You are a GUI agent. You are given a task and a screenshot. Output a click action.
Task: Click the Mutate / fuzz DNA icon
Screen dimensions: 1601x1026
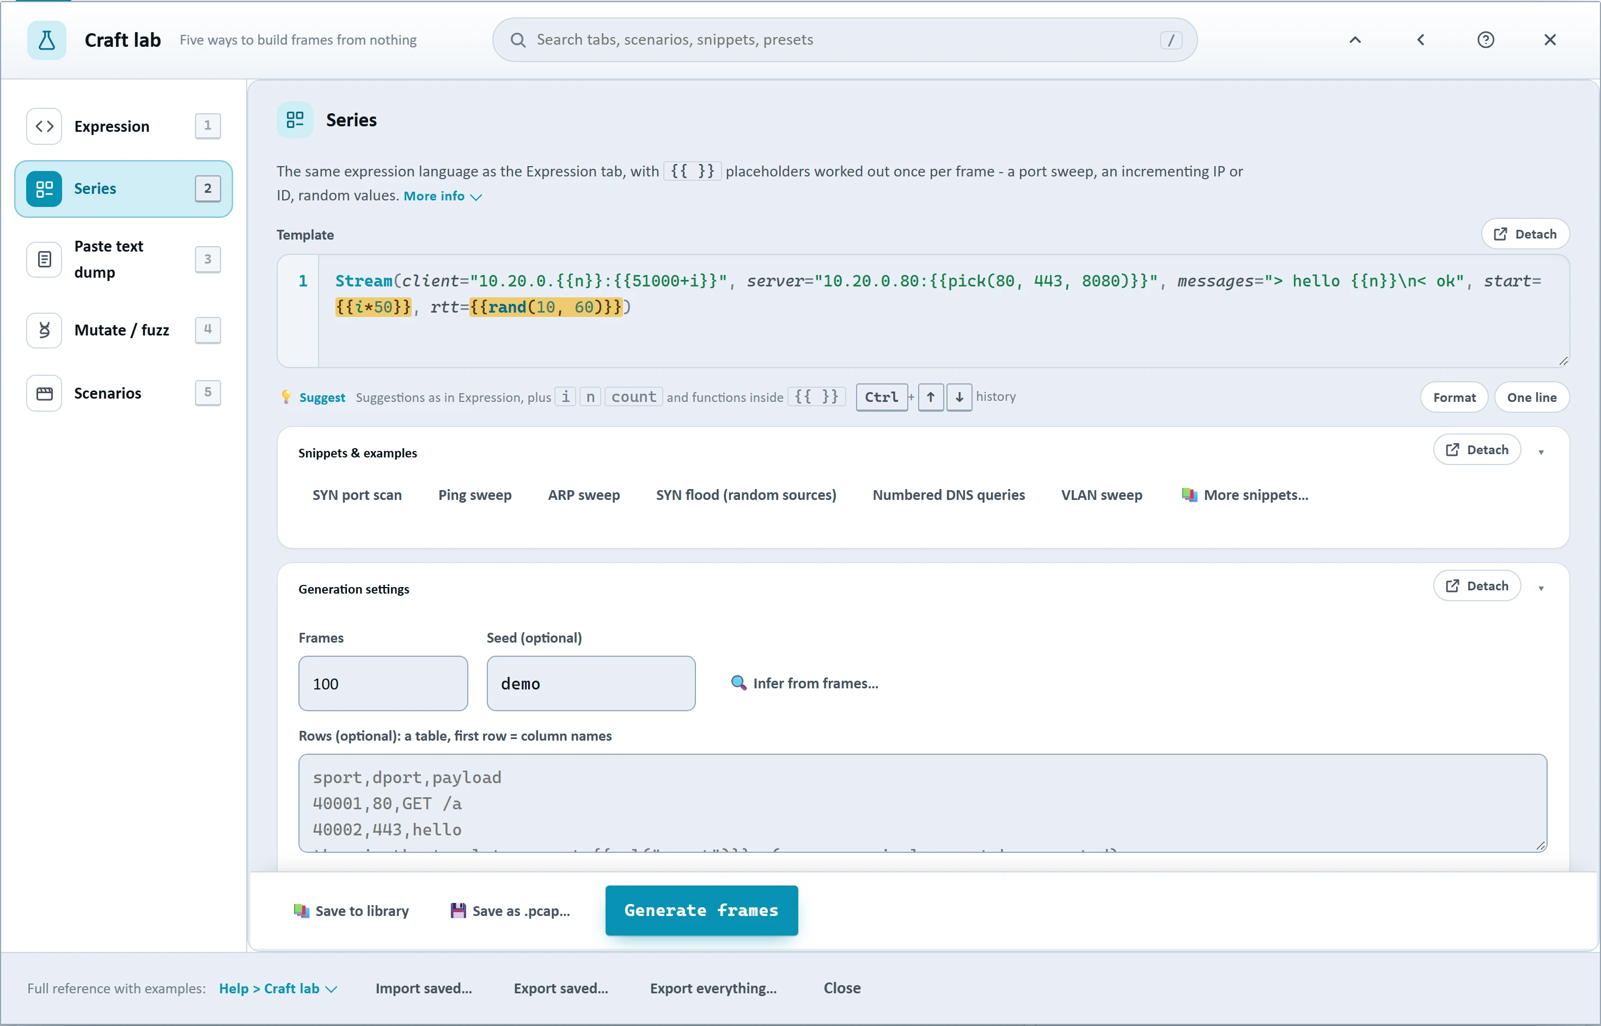(x=45, y=330)
